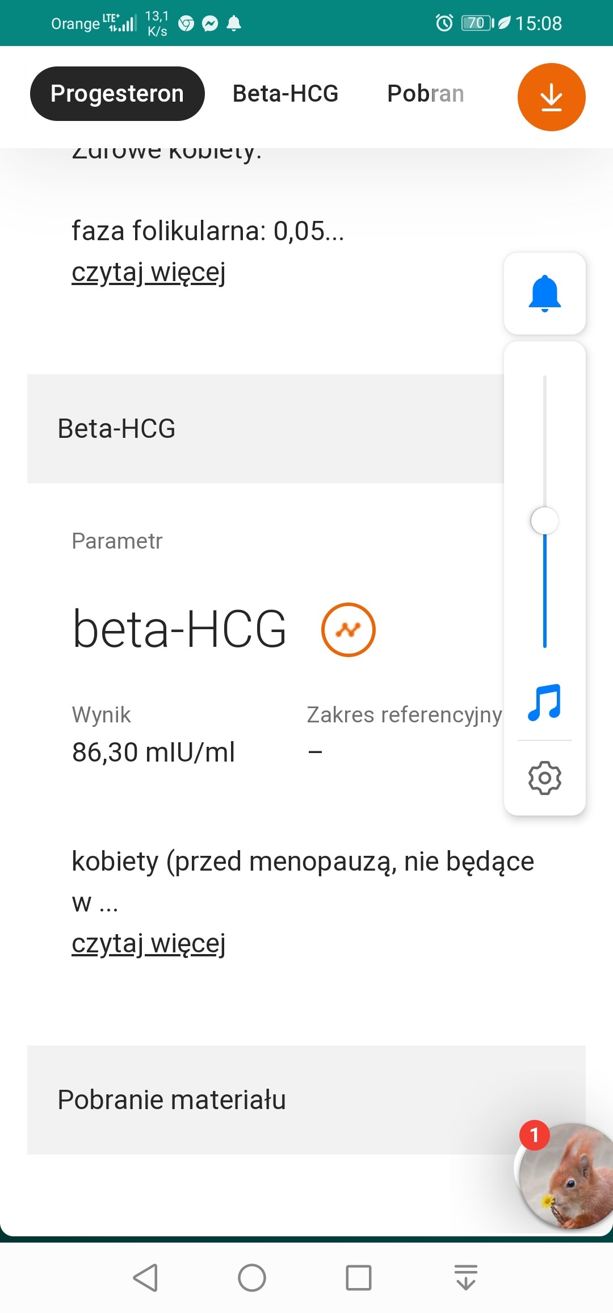Image resolution: width=613 pixels, height=1313 pixels.
Task: Tap the media volume slider handle
Action: (545, 521)
